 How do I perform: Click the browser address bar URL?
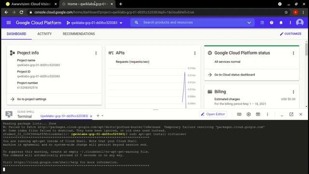click(x=114, y=12)
